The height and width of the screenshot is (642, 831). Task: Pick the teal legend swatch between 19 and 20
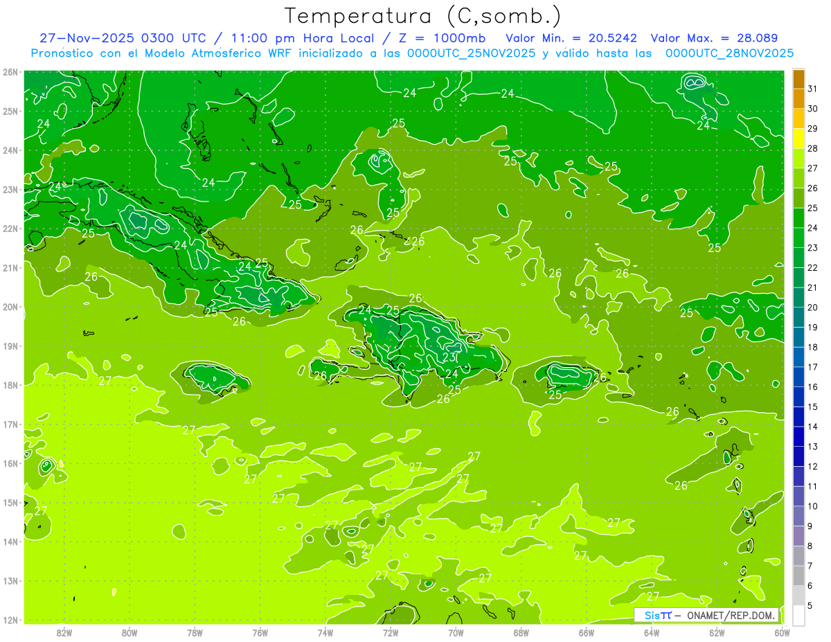tap(798, 317)
